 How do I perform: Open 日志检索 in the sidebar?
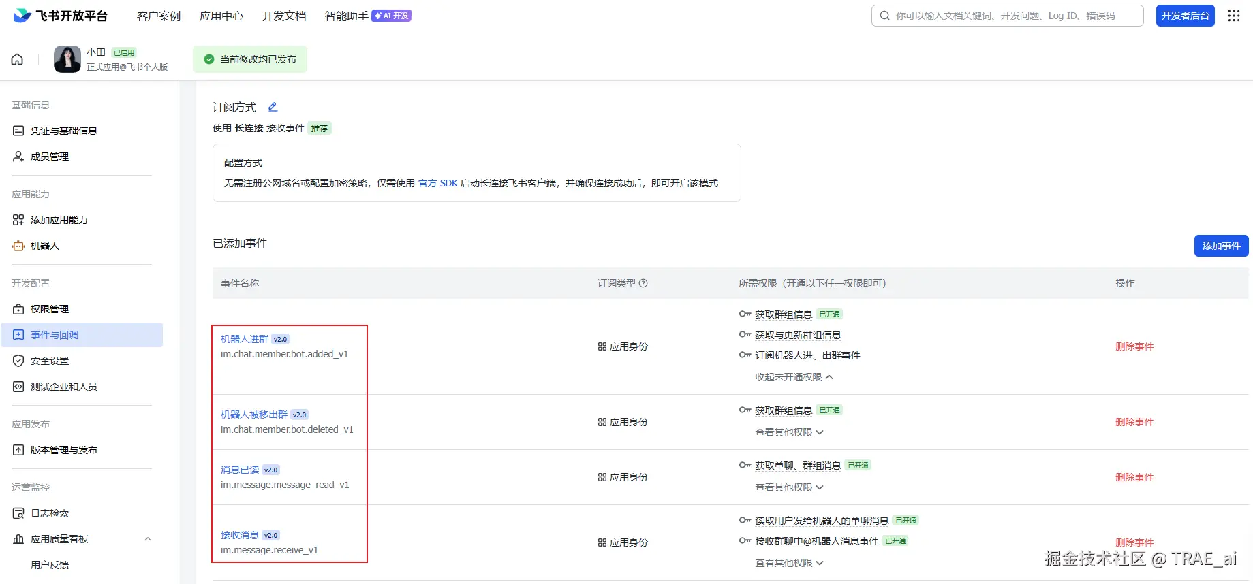coord(50,513)
